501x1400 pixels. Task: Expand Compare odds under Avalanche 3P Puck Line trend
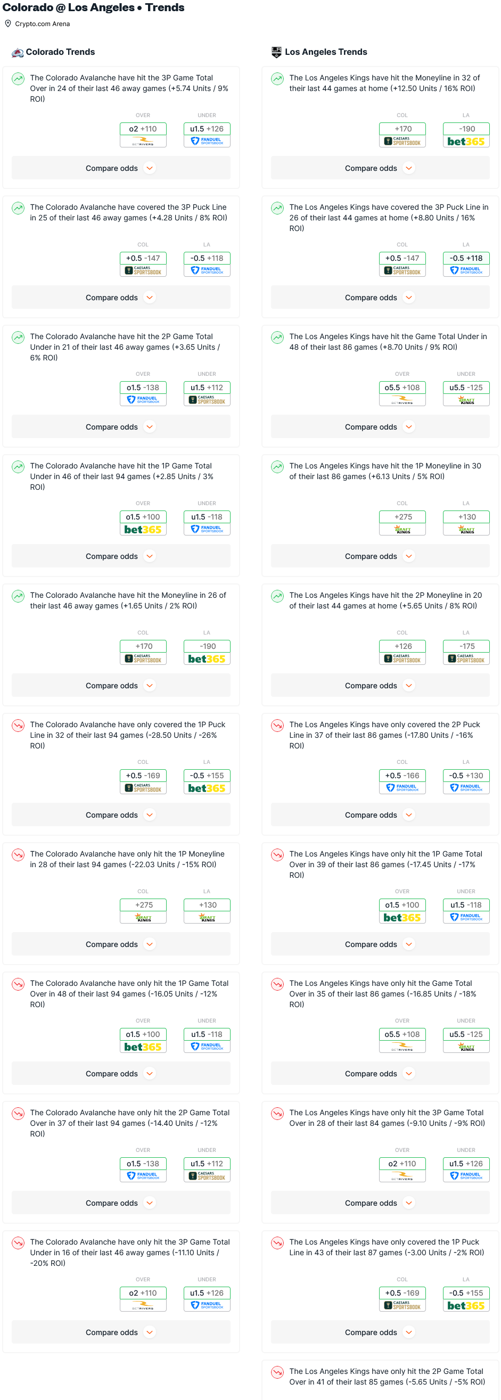point(121,298)
